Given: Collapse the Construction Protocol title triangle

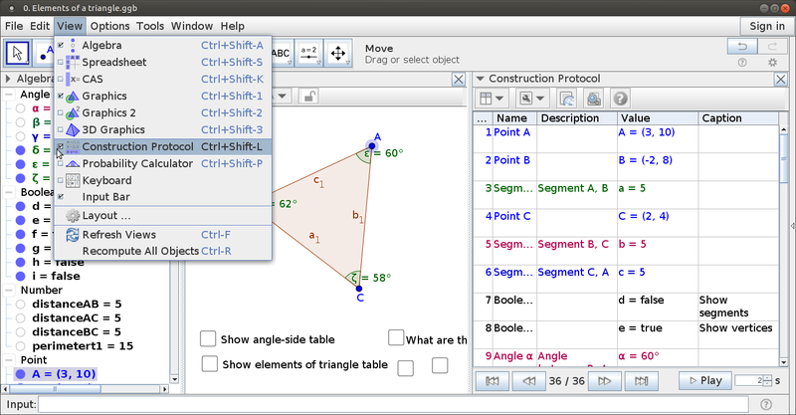Looking at the screenshot, I should pyautogui.click(x=481, y=79).
